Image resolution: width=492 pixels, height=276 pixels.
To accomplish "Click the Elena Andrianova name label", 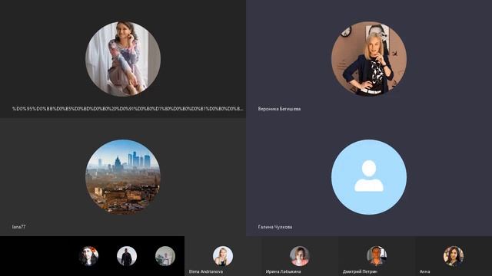I will 206,271.
